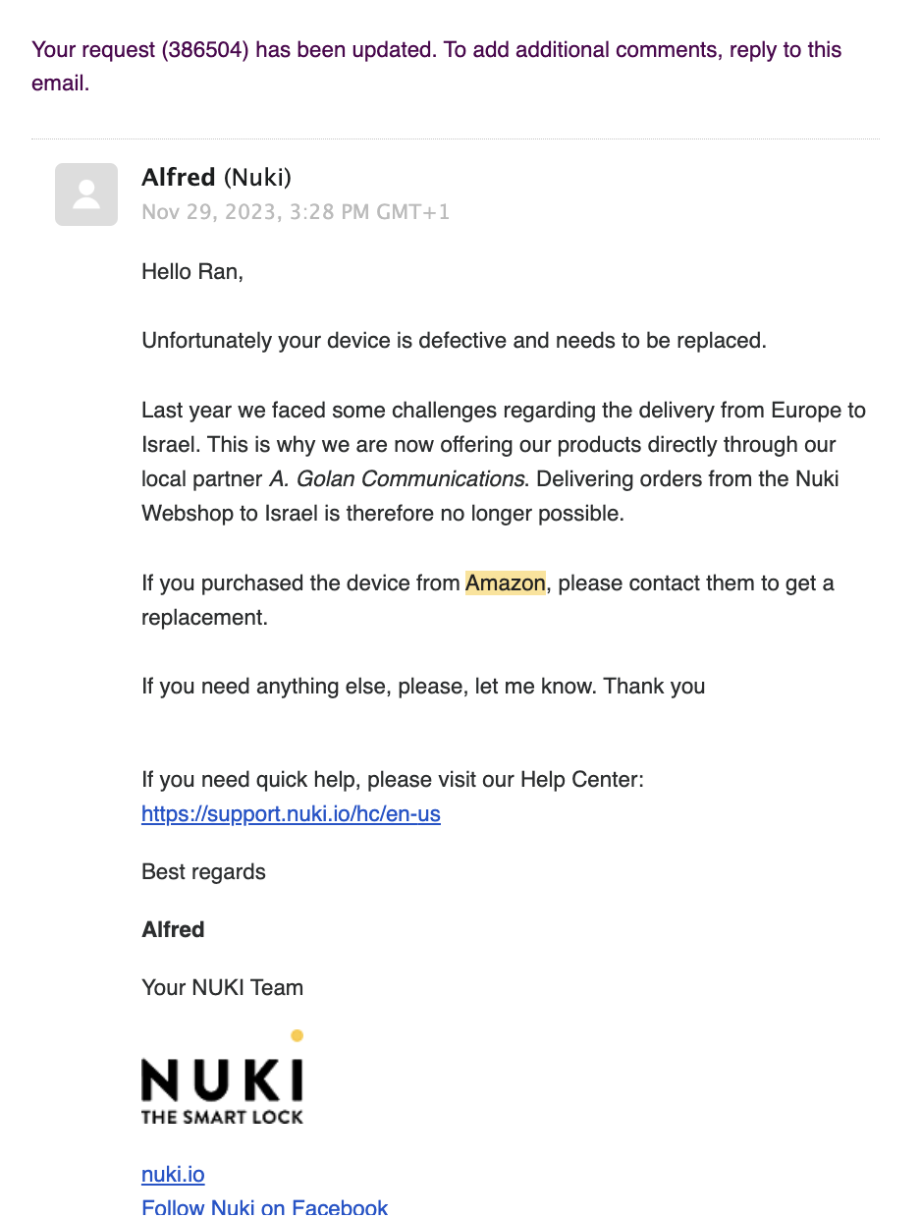Open the nuki.io website link
Viewport: 921px width, 1218px height.
173,1174
